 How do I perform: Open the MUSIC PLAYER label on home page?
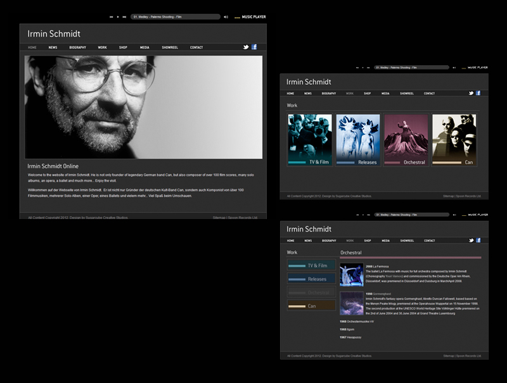[254, 17]
